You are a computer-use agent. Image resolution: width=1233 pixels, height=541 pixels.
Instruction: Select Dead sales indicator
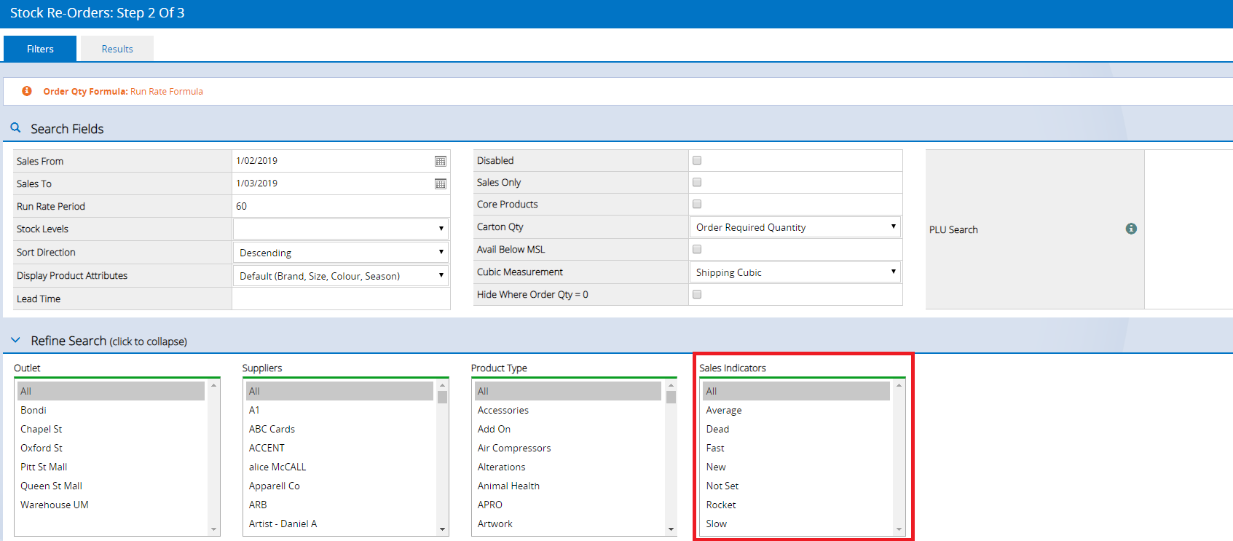click(x=797, y=429)
